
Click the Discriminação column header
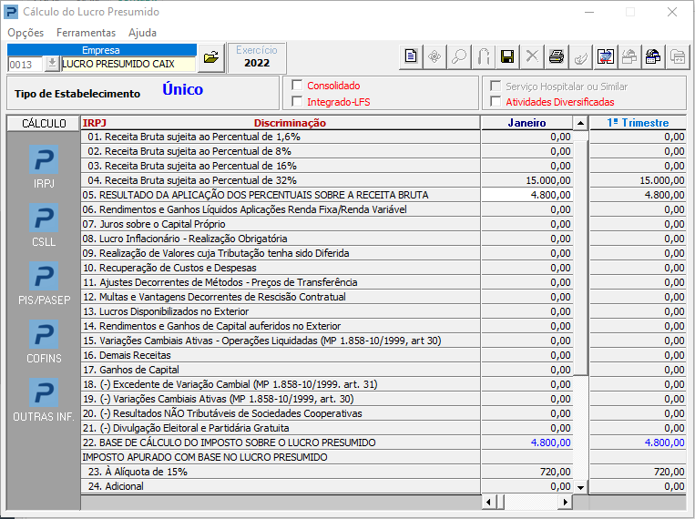pyautogui.click(x=290, y=123)
